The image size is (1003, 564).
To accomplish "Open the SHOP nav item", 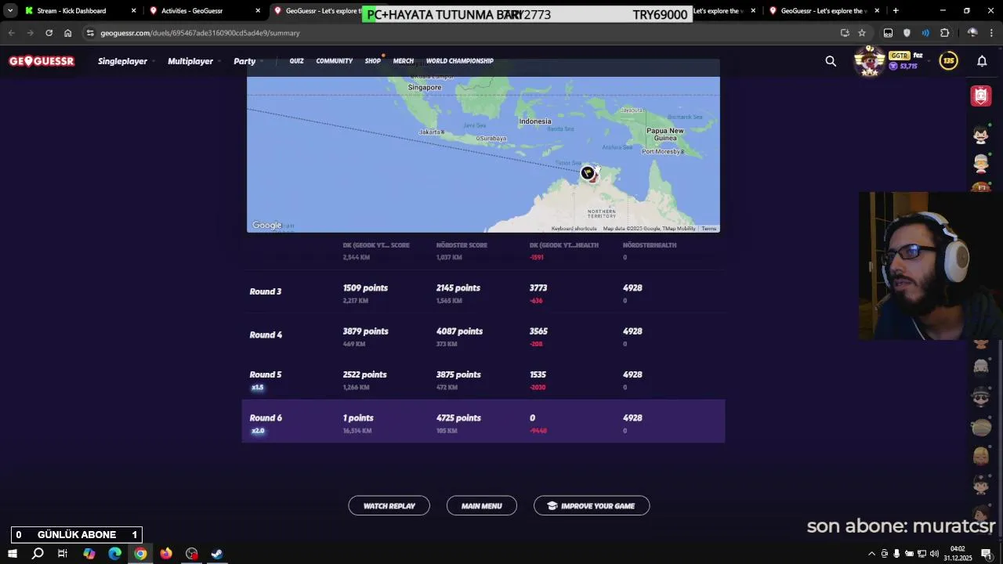I will pyautogui.click(x=373, y=61).
